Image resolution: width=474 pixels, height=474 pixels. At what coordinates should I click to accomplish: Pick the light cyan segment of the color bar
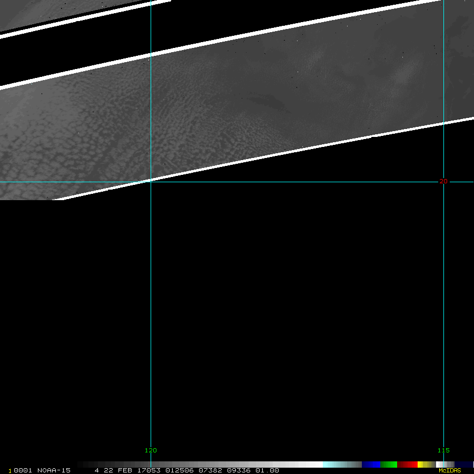337,465
